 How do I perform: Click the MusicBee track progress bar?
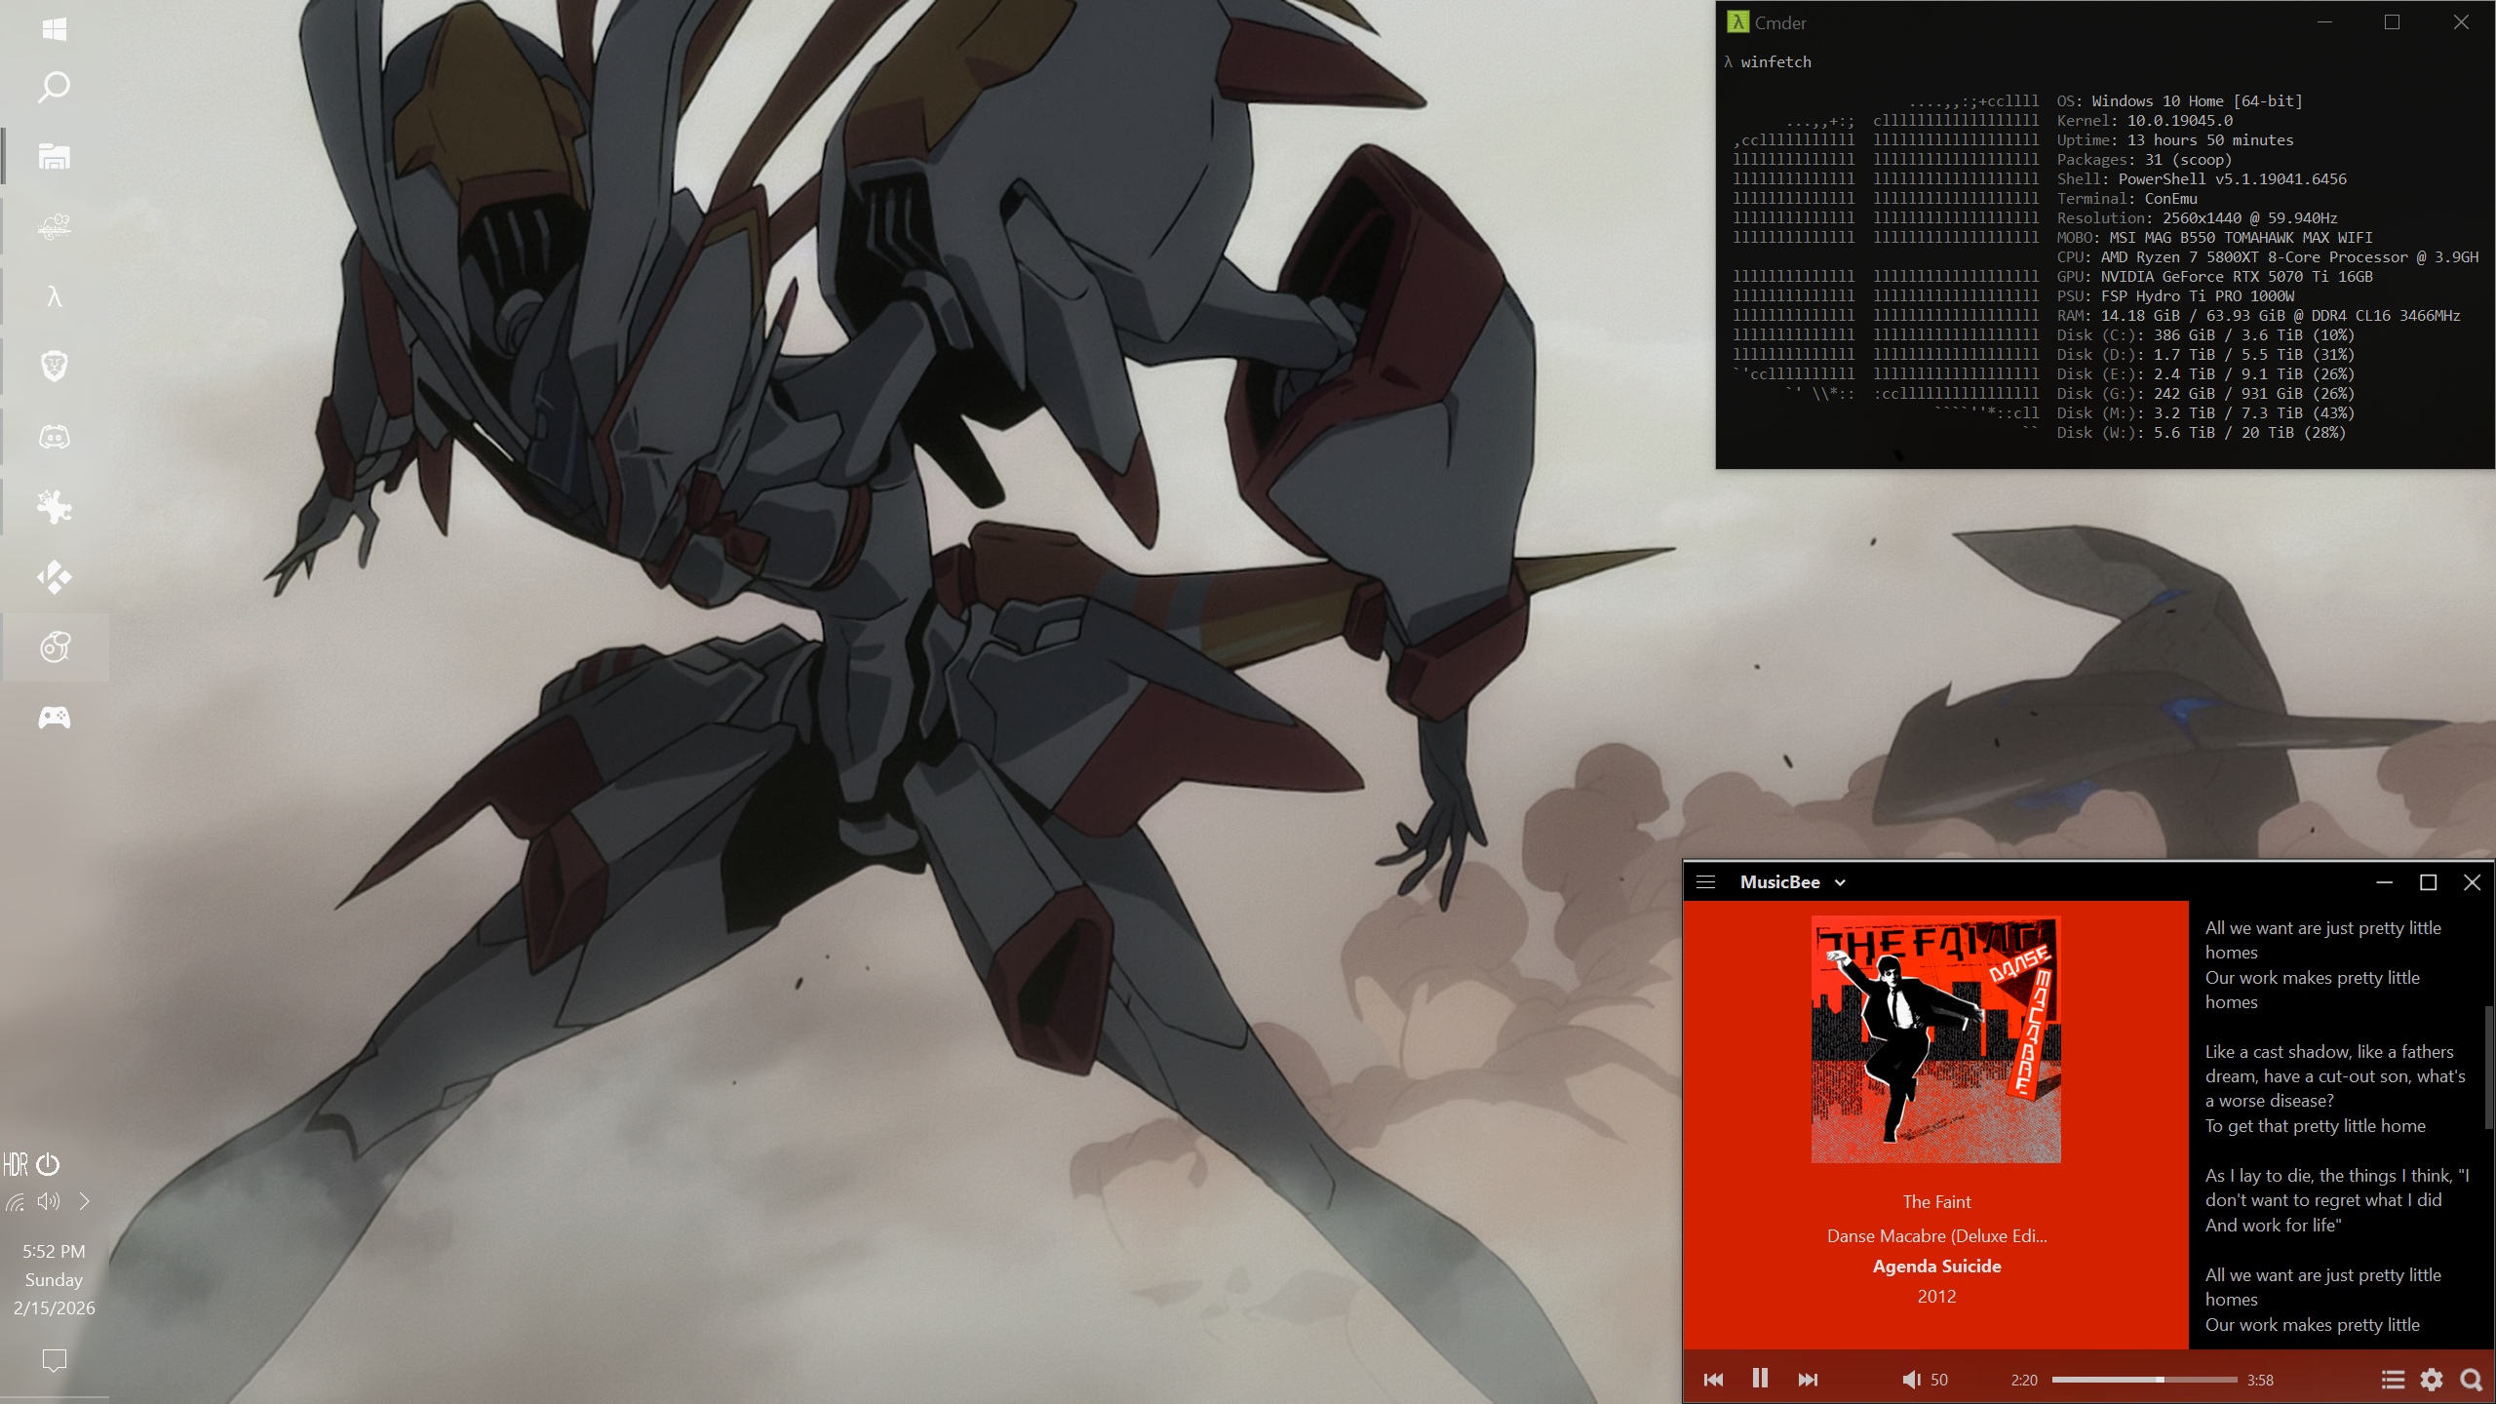coord(2143,1380)
